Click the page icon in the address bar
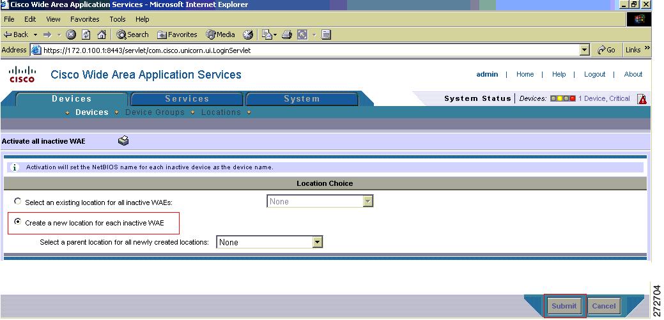664x320 pixels. (36, 50)
